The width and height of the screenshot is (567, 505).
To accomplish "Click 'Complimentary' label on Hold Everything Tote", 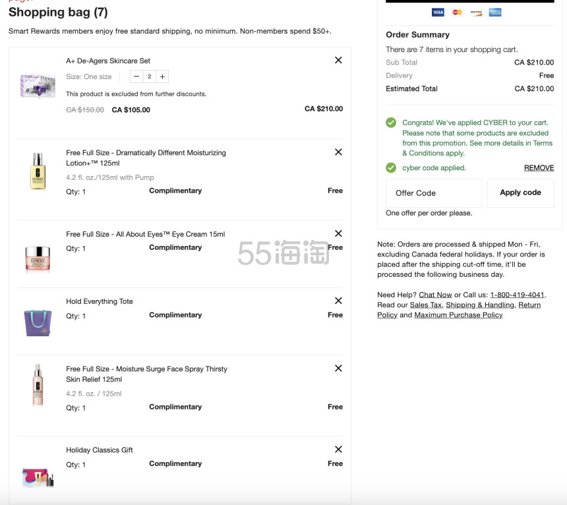I will point(175,315).
